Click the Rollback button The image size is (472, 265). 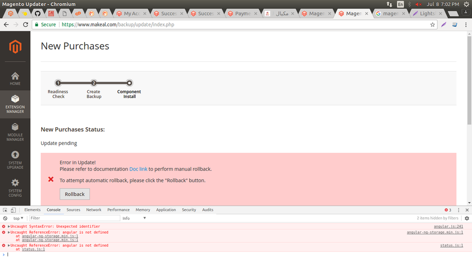tap(75, 194)
